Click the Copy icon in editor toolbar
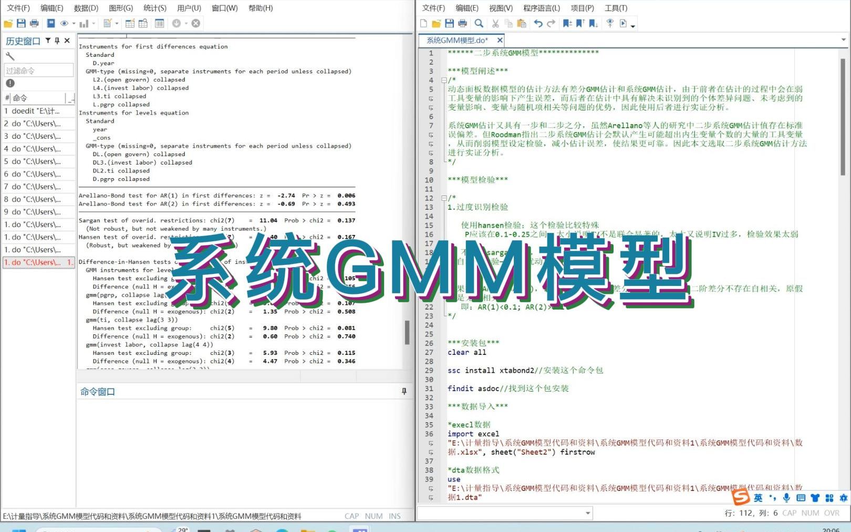The width and height of the screenshot is (851, 532). point(508,23)
